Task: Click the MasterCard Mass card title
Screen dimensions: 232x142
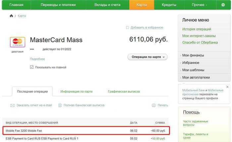Action: tap(56, 40)
